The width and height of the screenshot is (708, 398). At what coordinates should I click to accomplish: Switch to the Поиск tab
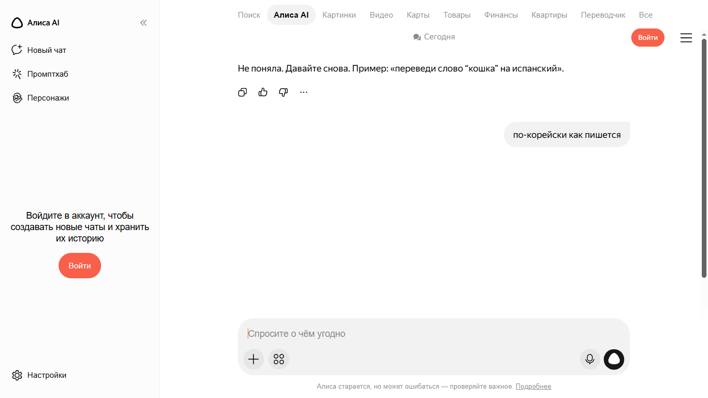click(249, 15)
